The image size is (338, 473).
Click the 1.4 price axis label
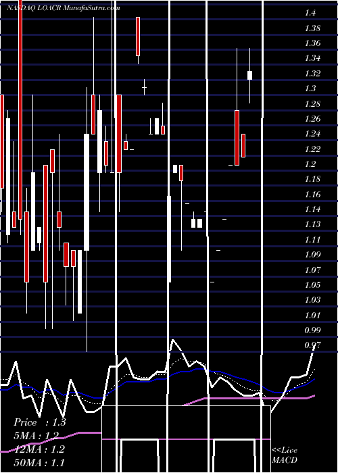pos(310,13)
